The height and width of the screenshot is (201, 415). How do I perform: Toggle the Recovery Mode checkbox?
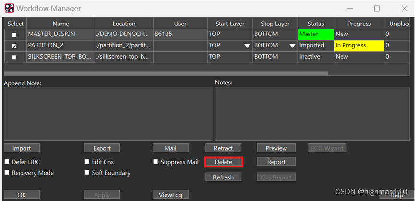pos(7,173)
